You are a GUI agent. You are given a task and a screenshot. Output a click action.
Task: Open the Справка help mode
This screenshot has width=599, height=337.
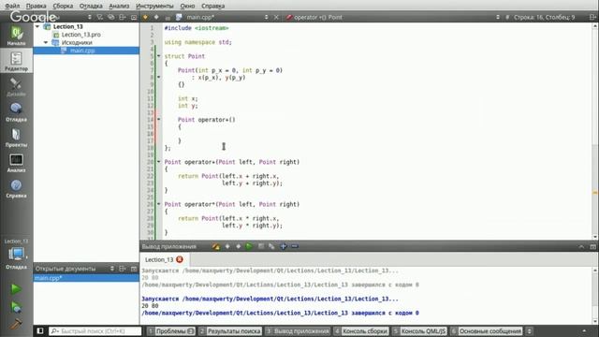(16, 188)
